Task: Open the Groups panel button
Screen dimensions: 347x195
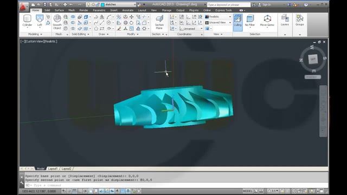Action: coord(299,21)
